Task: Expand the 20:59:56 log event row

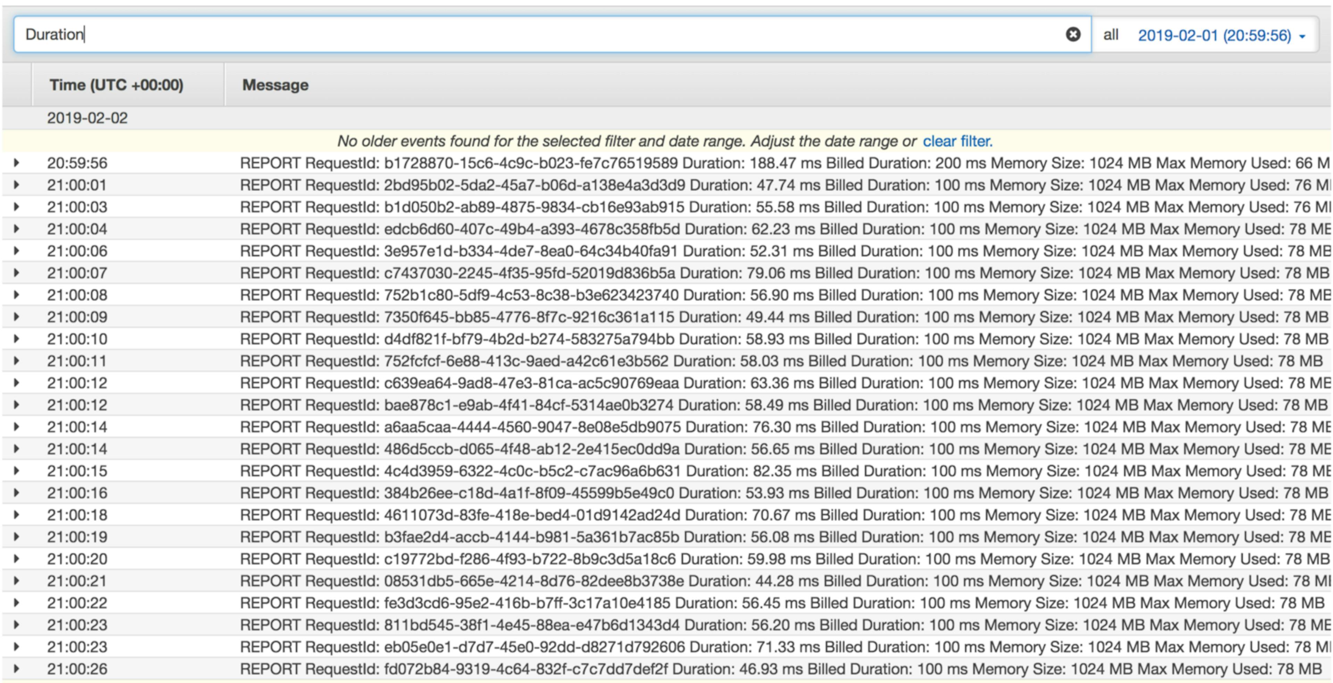Action: 17,163
